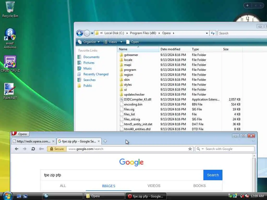Open Music favorite link
Image resolution: width=267 pixels, height=200 pixels.
click(x=88, y=68)
